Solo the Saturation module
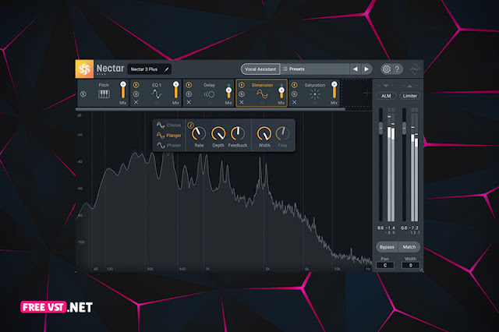 [295, 94]
